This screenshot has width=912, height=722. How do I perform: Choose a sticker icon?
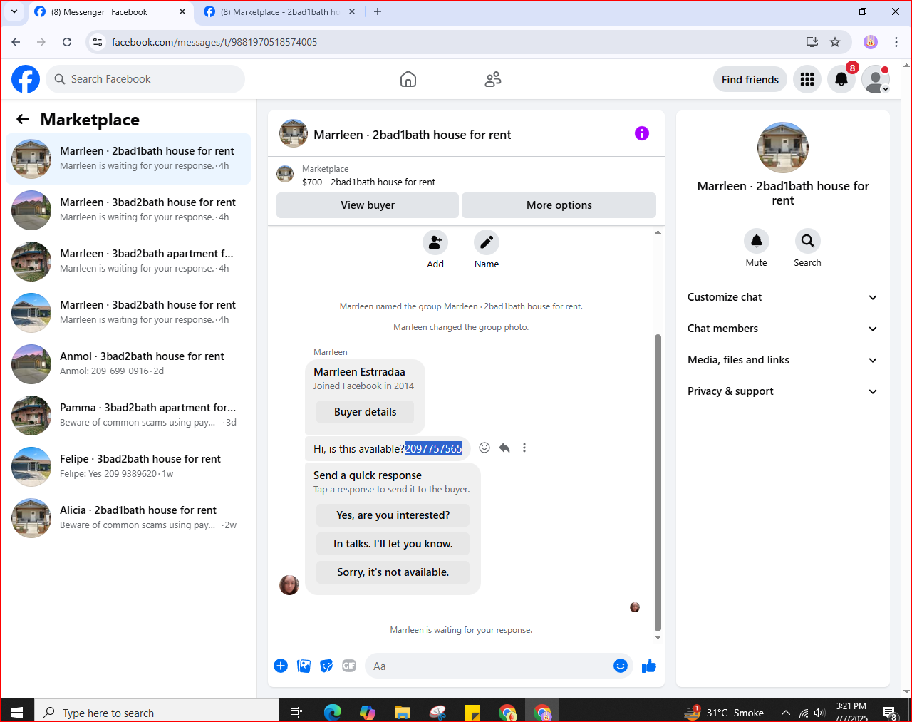[x=326, y=666]
